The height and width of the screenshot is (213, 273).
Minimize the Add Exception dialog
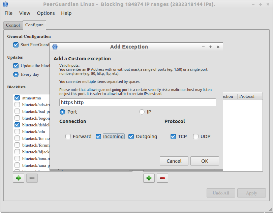203,47
